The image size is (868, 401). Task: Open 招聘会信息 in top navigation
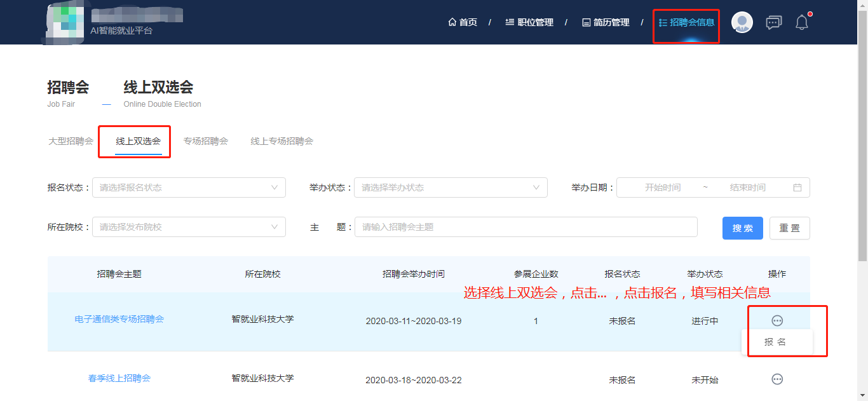pos(686,22)
